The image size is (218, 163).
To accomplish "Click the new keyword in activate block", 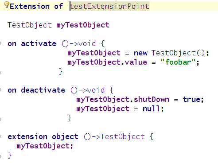I will (140, 53).
